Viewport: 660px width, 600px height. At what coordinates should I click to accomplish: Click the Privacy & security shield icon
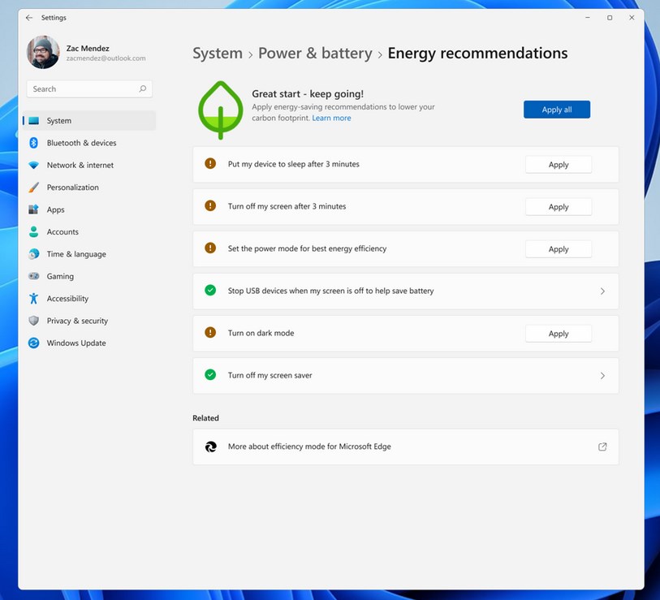[33, 321]
